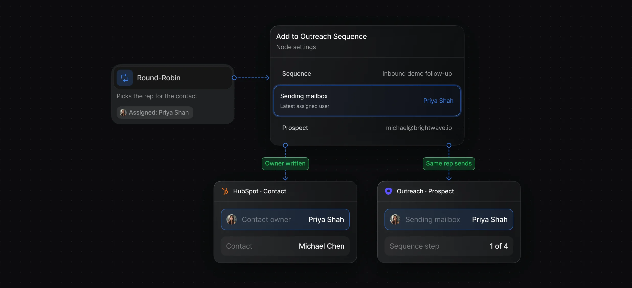Select the Sending mailbox setting row
This screenshot has width=632, height=288.
[367, 101]
